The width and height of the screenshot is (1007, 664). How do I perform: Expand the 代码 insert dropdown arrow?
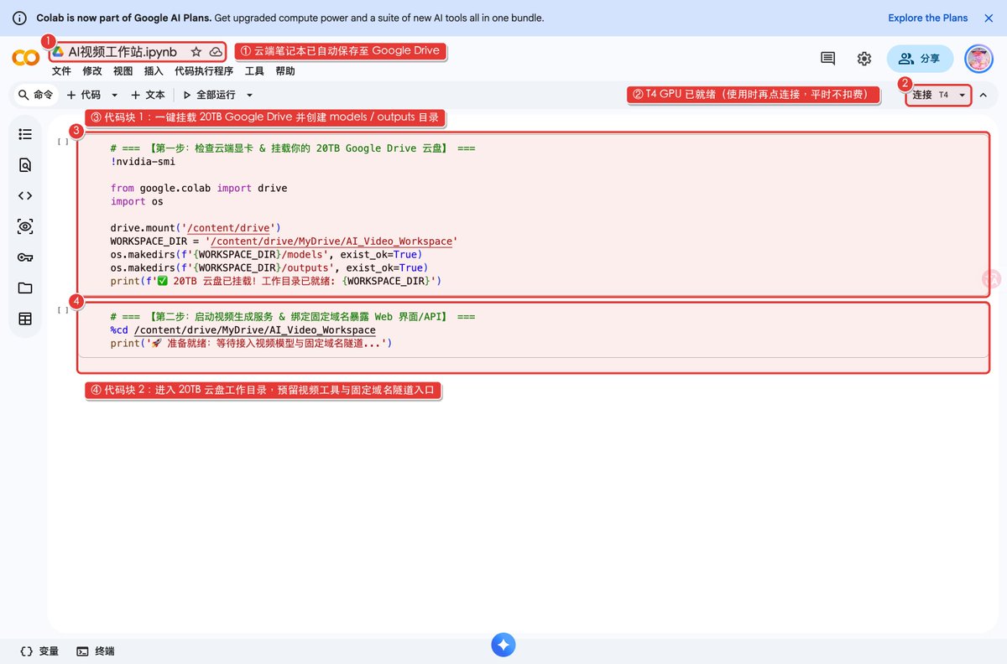point(115,96)
